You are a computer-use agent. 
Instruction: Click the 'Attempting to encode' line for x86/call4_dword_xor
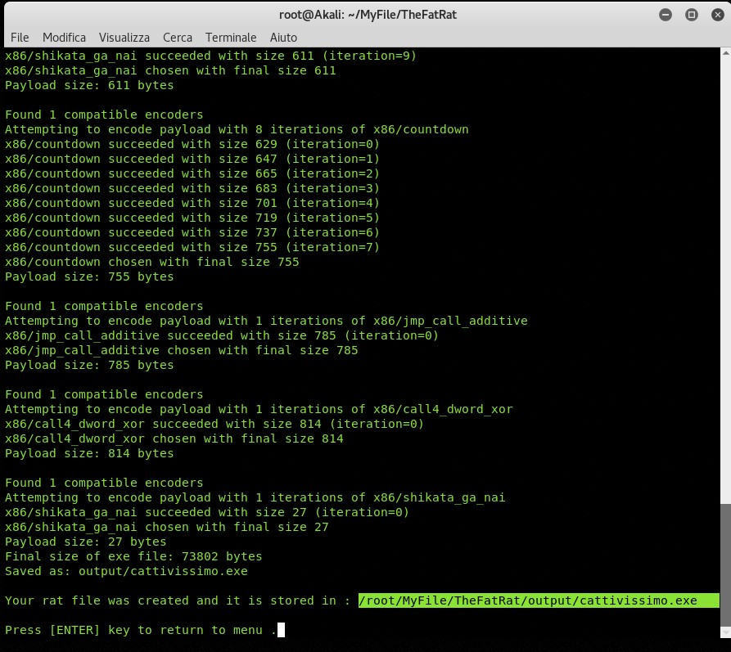(259, 409)
